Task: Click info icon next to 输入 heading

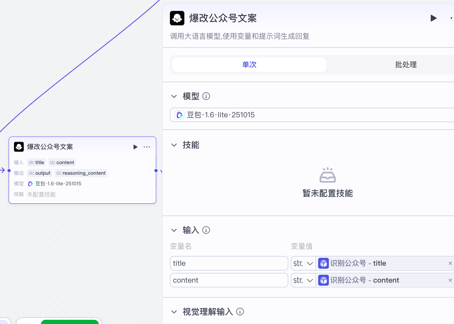Action: (x=206, y=230)
